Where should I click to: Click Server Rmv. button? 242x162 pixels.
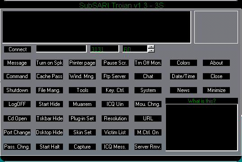148,147
